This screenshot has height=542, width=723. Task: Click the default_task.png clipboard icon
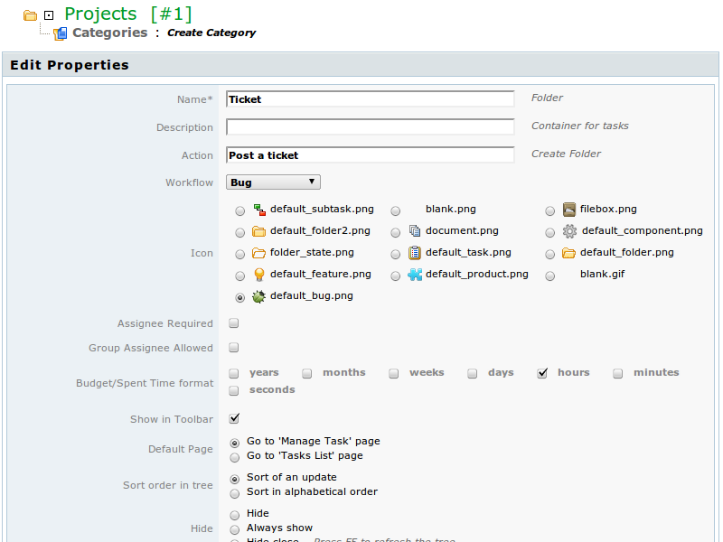coord(415,253)
